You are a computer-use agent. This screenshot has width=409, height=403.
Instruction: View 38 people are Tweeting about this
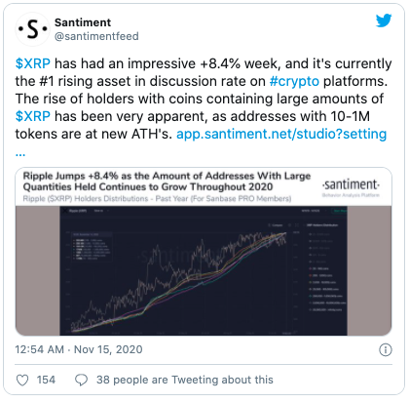(185, 380)
